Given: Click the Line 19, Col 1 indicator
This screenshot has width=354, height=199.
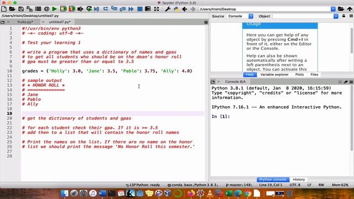Looking at the screenshot, I should 270,185.
